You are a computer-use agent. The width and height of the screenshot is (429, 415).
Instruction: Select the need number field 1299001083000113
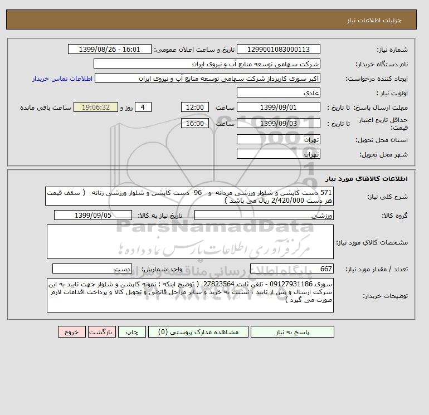[x=278, y=49]
